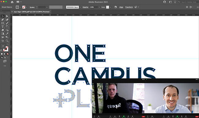The width and height of the screenshot is (199, 118).
Task: Expand the Basic brush definition dropdown
Action: click(80, 7)
